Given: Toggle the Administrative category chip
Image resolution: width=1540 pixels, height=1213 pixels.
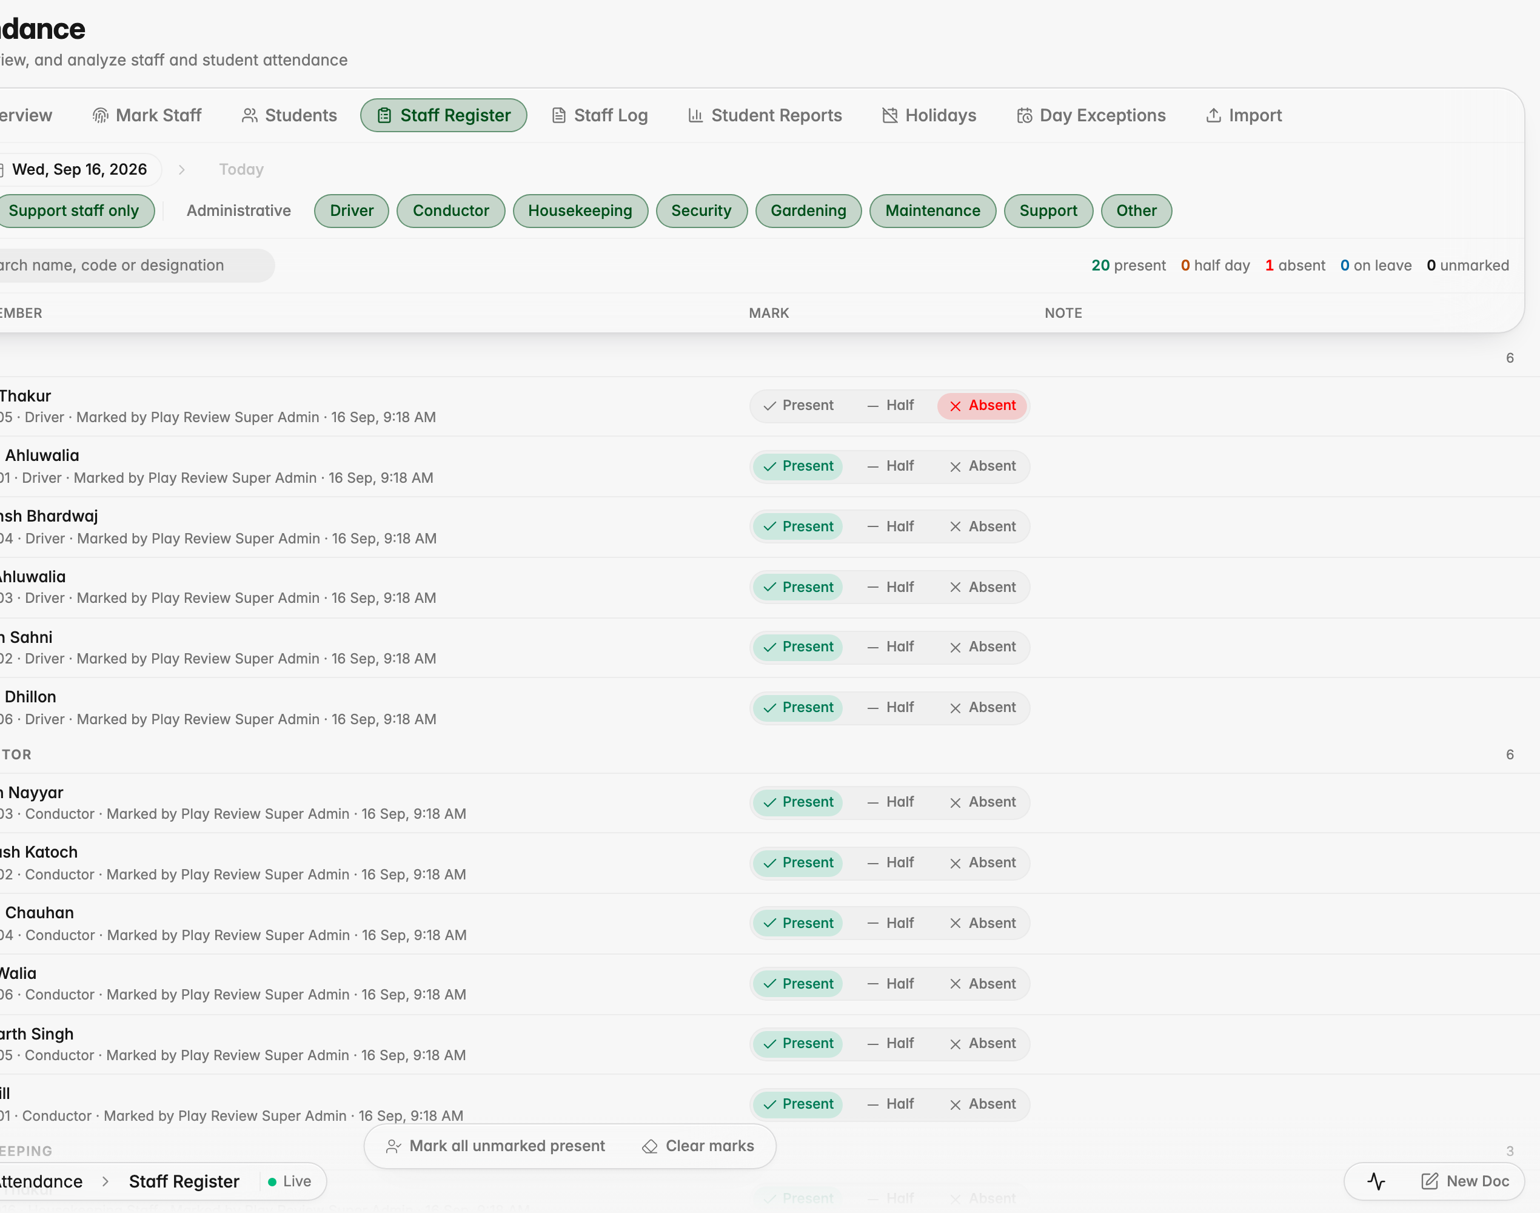Looking at the screenshot, I should coord(238,211).
